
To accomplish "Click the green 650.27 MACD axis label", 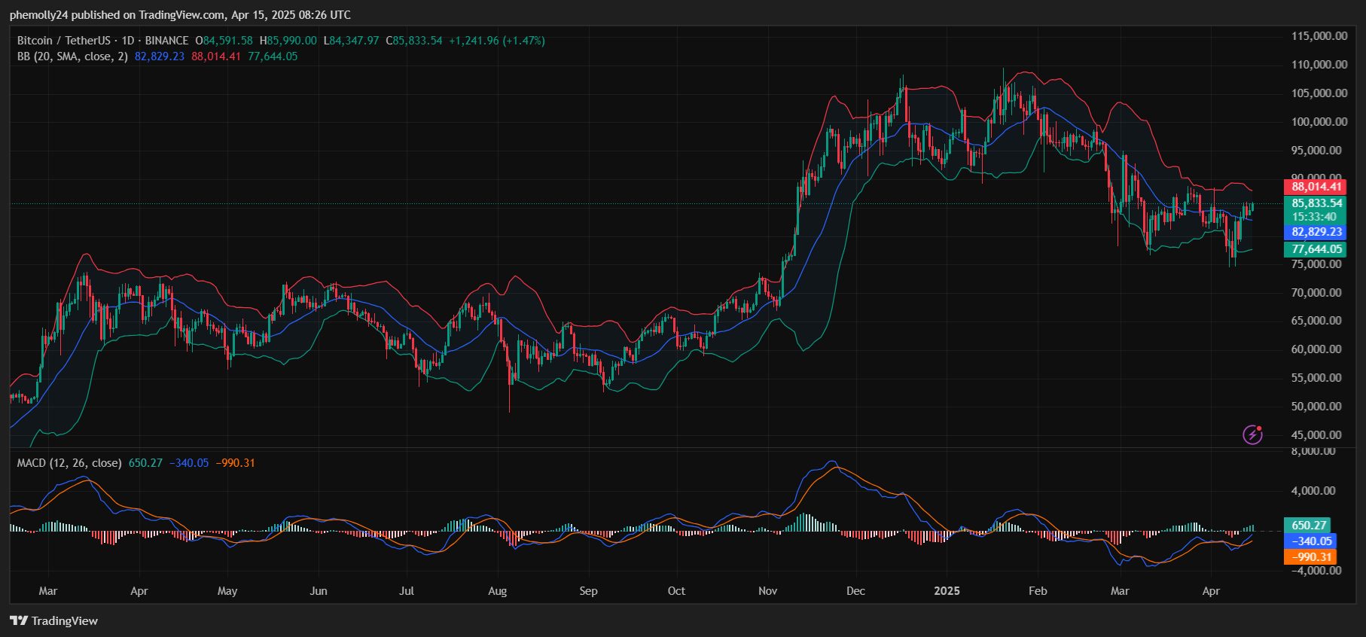I will tap(1308, 526).
